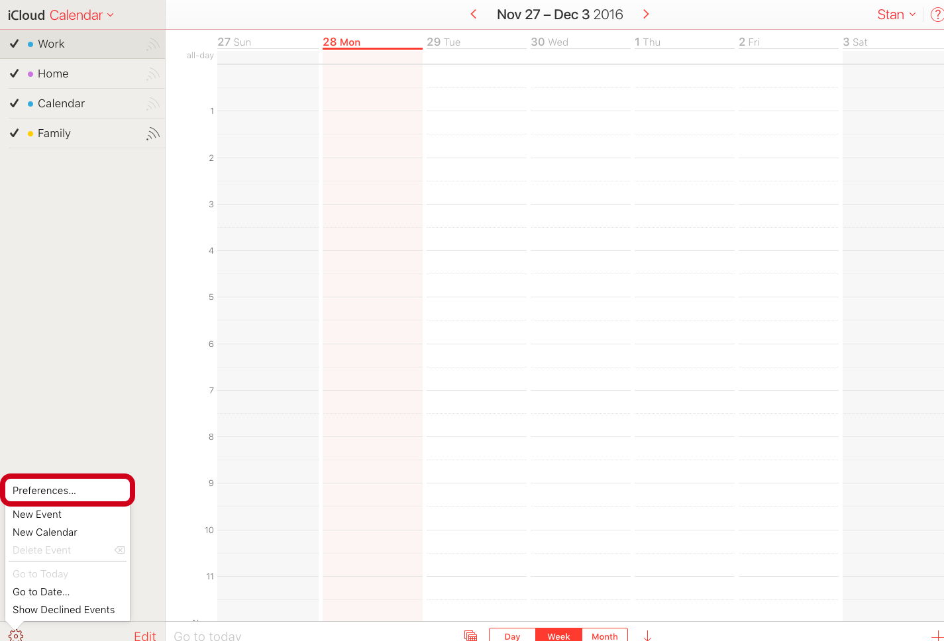Open sharing options for the Family calendar
Viewport: 944px width, 641px height.
pyautogui.click(x=153, y=133)
